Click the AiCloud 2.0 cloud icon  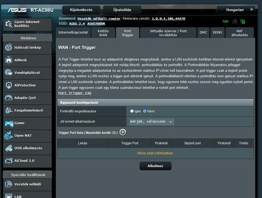tap(9, 161)
